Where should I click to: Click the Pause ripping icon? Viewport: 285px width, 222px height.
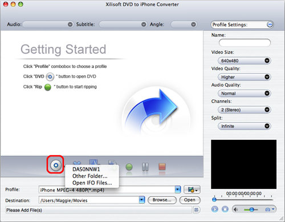coord(145,167)
